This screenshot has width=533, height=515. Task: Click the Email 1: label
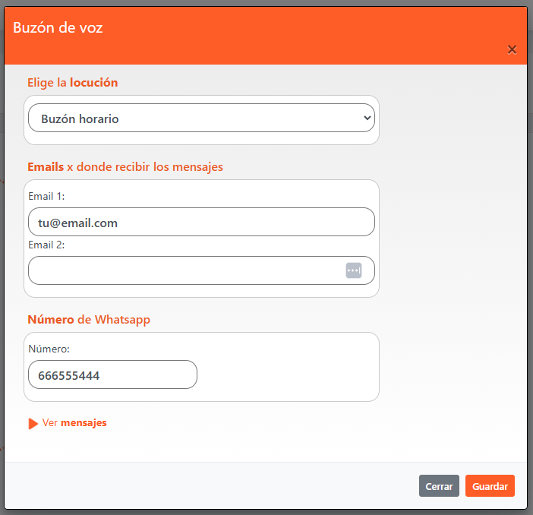point(46,196)
